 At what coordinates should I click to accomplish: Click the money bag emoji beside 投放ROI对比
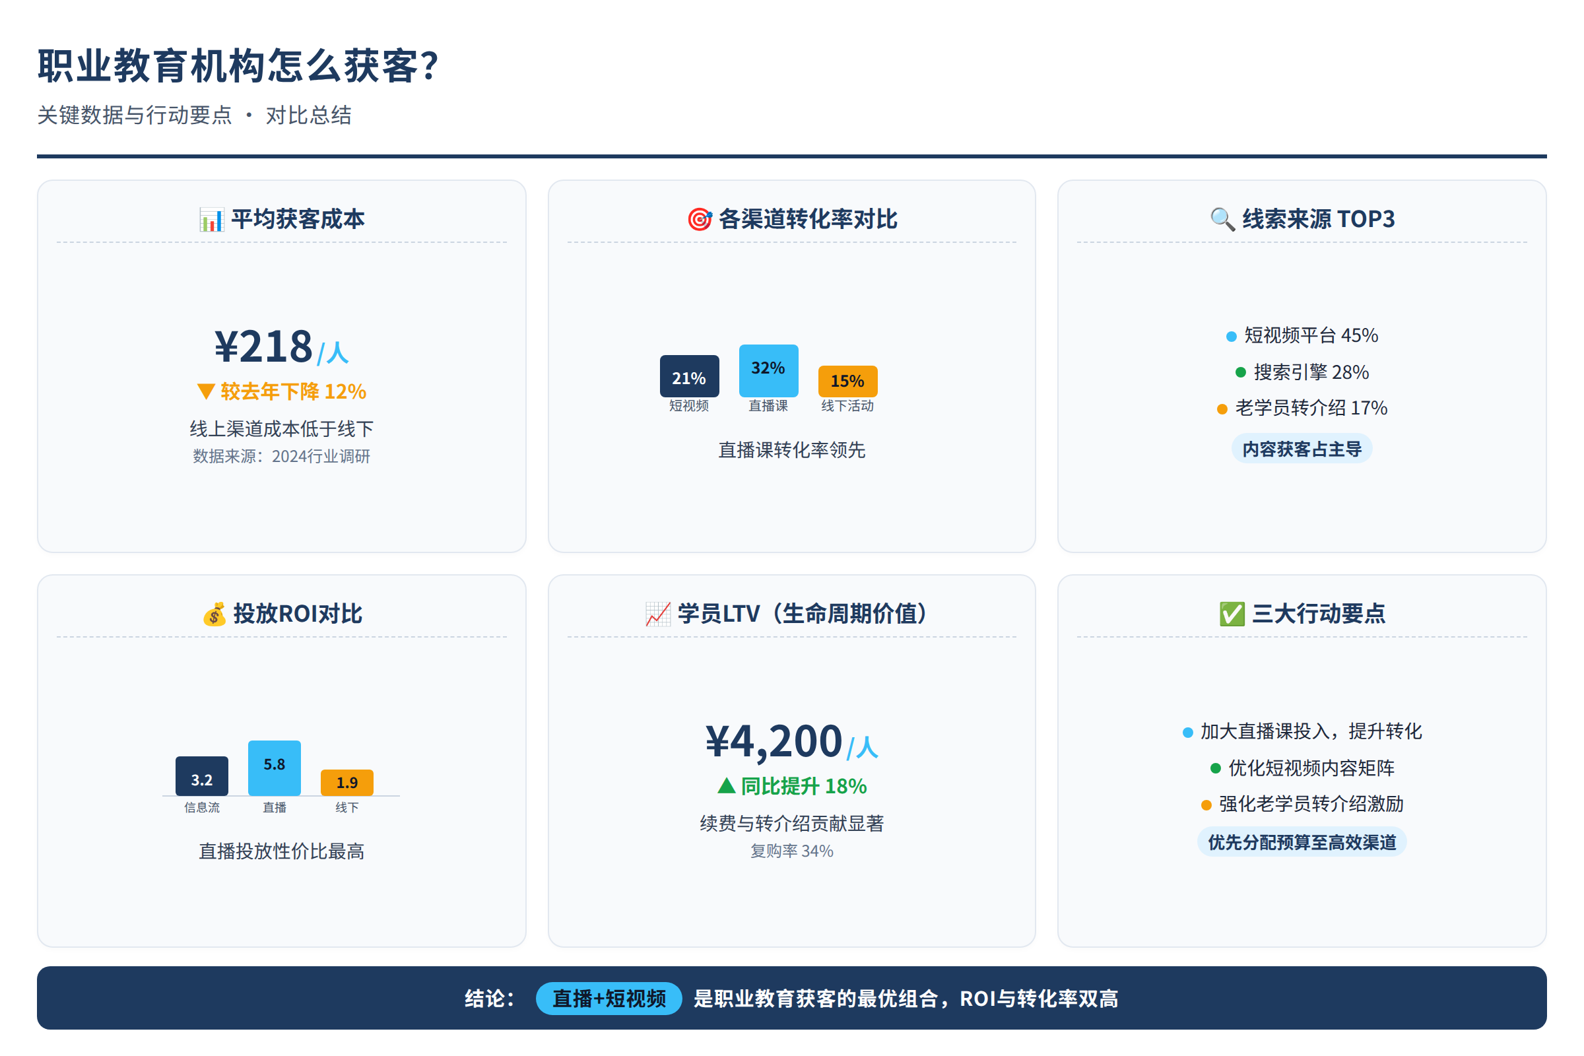coord(215,614)
